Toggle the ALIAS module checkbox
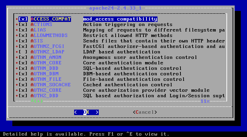 (23, 30)
